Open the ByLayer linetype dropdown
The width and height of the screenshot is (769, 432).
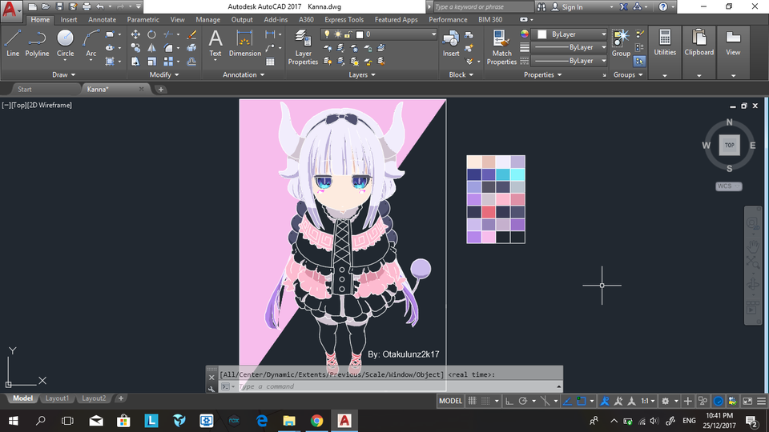pyautogui.click(x=570, y=61)
